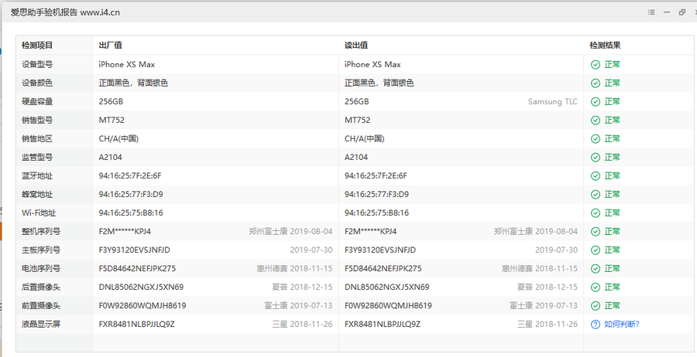Image resolution: width=697 pixels, height=357 pixels.
Task: Click the green check icon in 蜂窝地址 row
Action: point(596,195)
